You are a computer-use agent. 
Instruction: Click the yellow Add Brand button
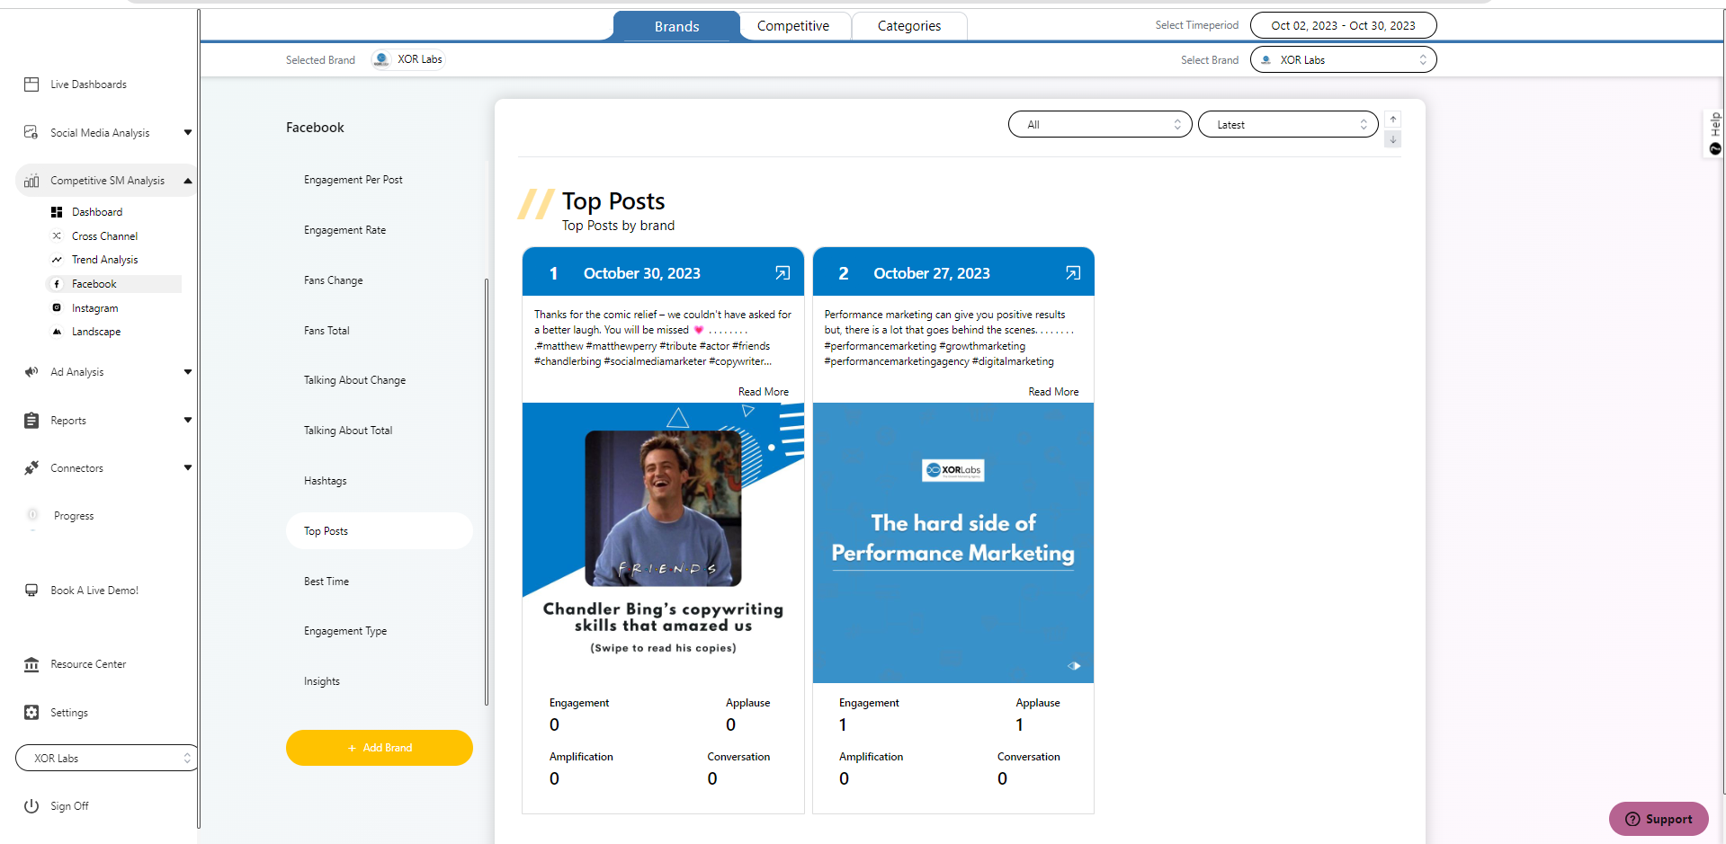379,748
